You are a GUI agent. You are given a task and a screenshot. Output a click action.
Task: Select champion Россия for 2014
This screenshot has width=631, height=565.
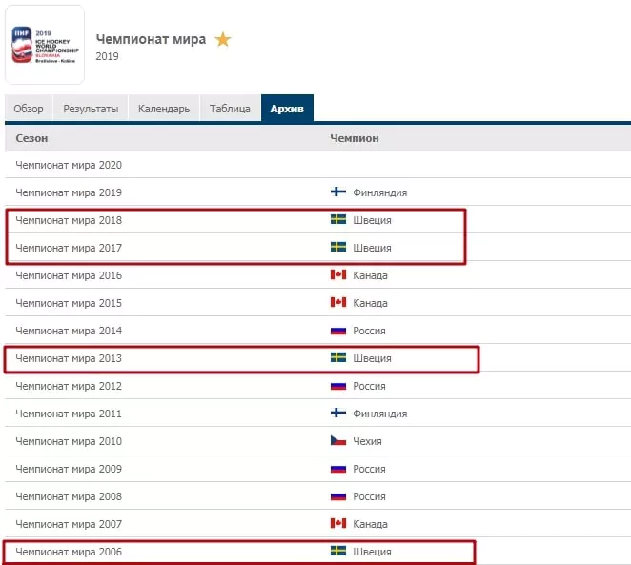pyautogui.click(x=369, y=331)
